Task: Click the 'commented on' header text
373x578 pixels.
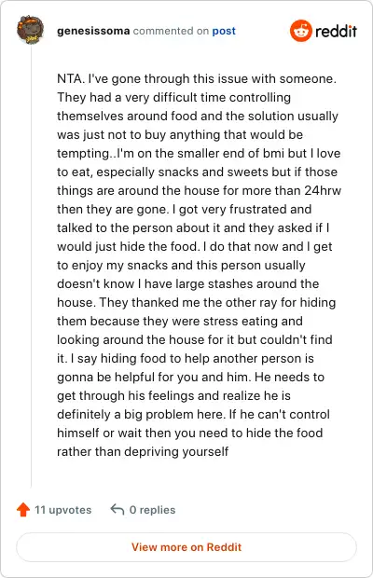Action: tap(171, 31)
